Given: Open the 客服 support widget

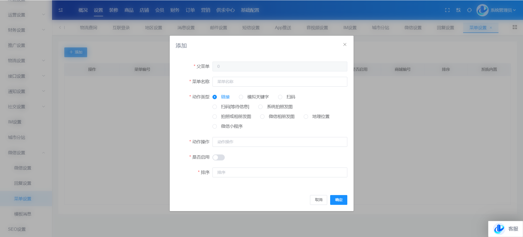Looking at the screenshot, I should [506, 229].
